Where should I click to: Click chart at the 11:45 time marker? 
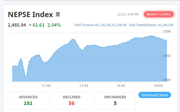tap(46, 86)
